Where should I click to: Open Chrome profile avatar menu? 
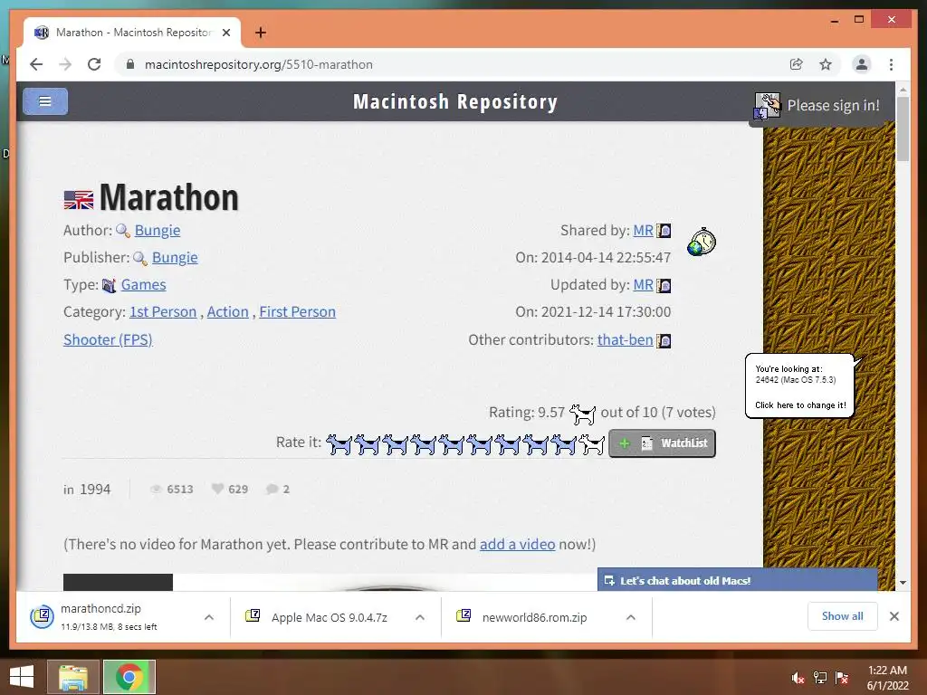point(862,64)
